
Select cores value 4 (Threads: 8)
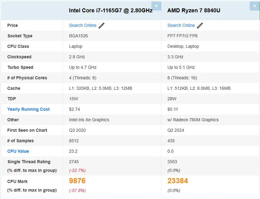click(x=83, y=78)
